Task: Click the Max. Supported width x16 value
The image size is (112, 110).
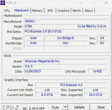Action: click(95, 90)
